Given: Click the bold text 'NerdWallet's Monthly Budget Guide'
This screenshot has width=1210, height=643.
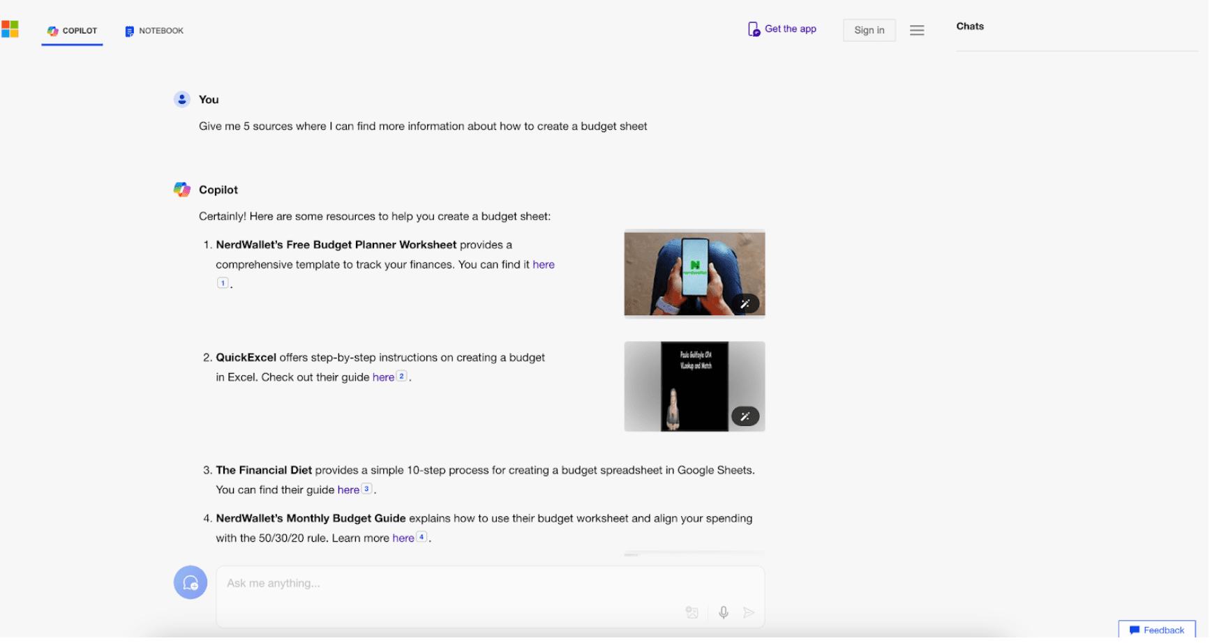Looking at the screenshot, I should point(311,518).
